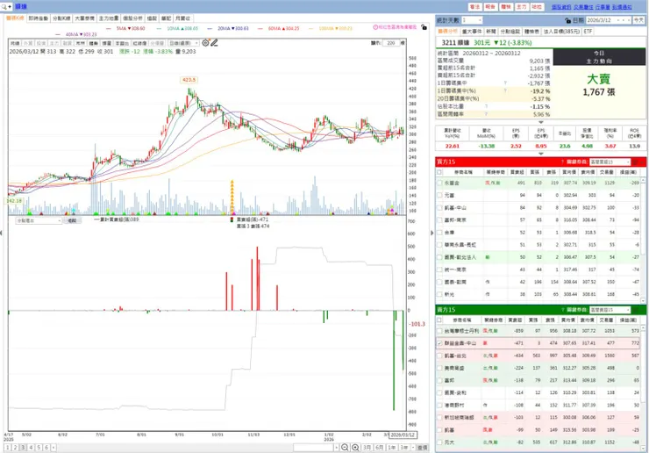
Task: Open the 日線(還原) period dropdown
Action: (x=183, y=43)
